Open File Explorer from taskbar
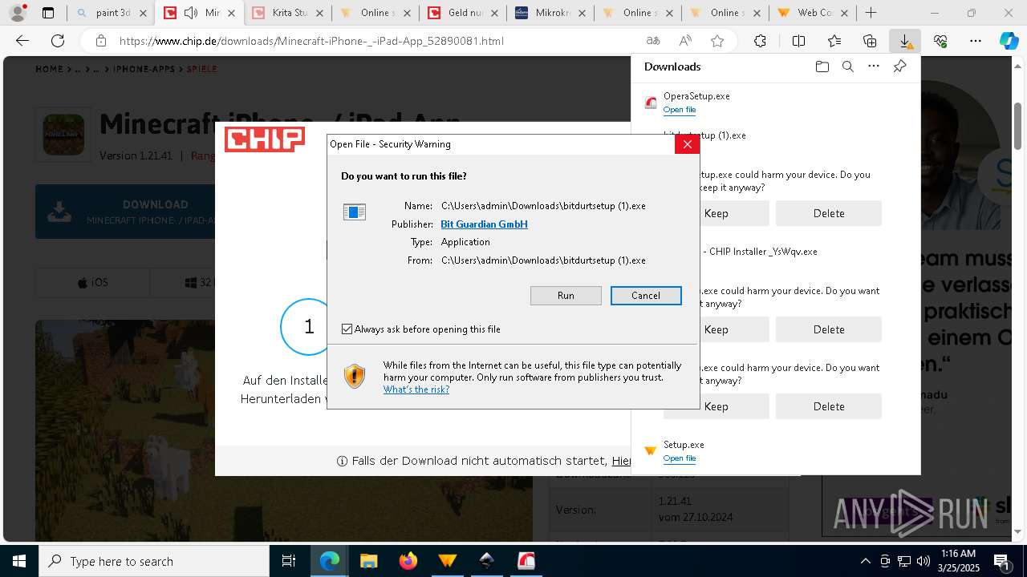 pyautogui.click(x=368, y=561)
